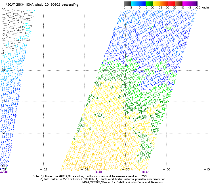Click the 18:57 pass time label
The image size is (210, 184).
145,172
